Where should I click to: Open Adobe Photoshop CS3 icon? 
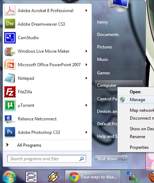pos(10,132)
